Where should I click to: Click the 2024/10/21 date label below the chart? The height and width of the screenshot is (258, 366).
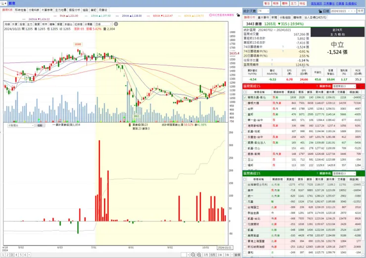pos(225,248)
